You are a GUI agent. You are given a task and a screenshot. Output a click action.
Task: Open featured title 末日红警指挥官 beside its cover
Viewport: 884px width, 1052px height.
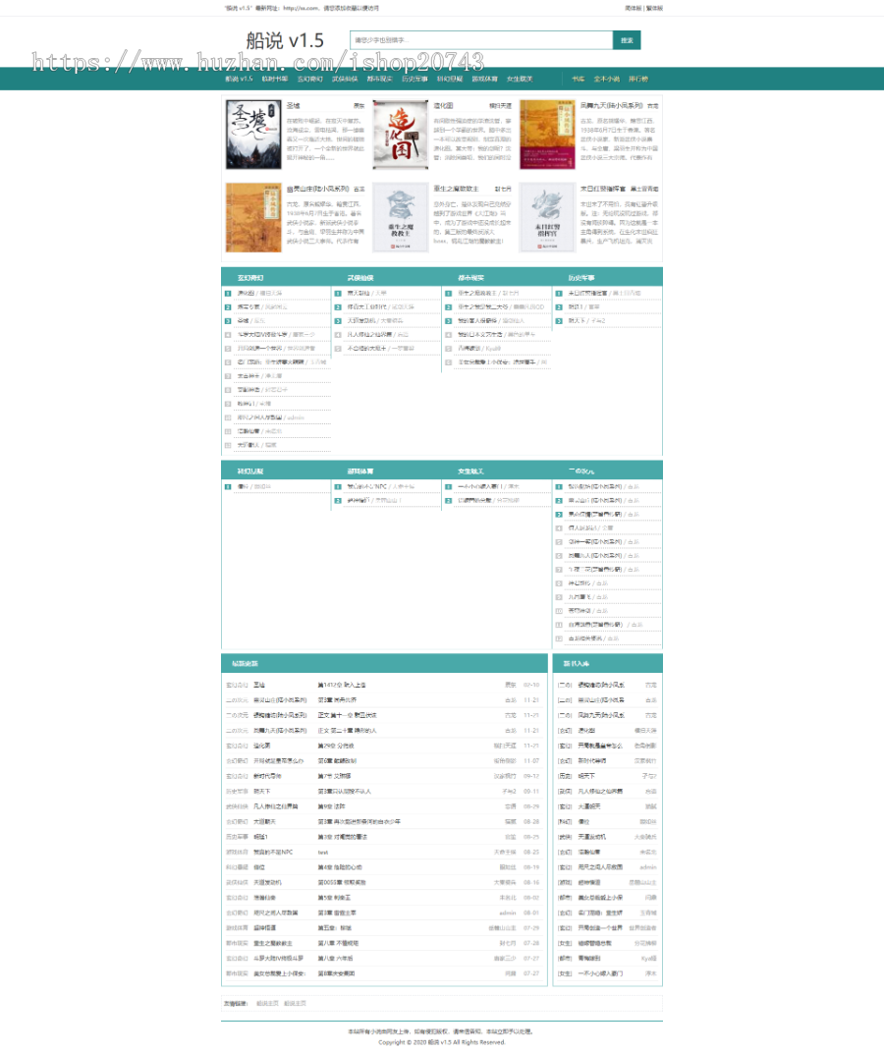click(603, 190)
